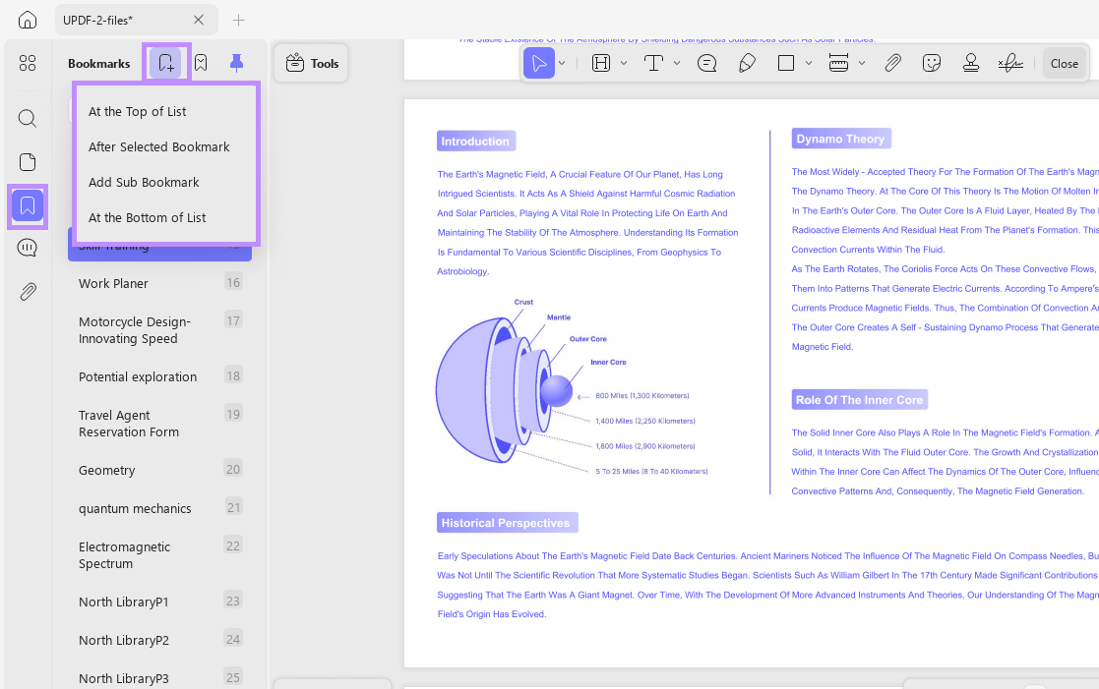The width and height of the screenshot is (1099, 689).
Task: Open the Tools button
Action: [312, 64]
